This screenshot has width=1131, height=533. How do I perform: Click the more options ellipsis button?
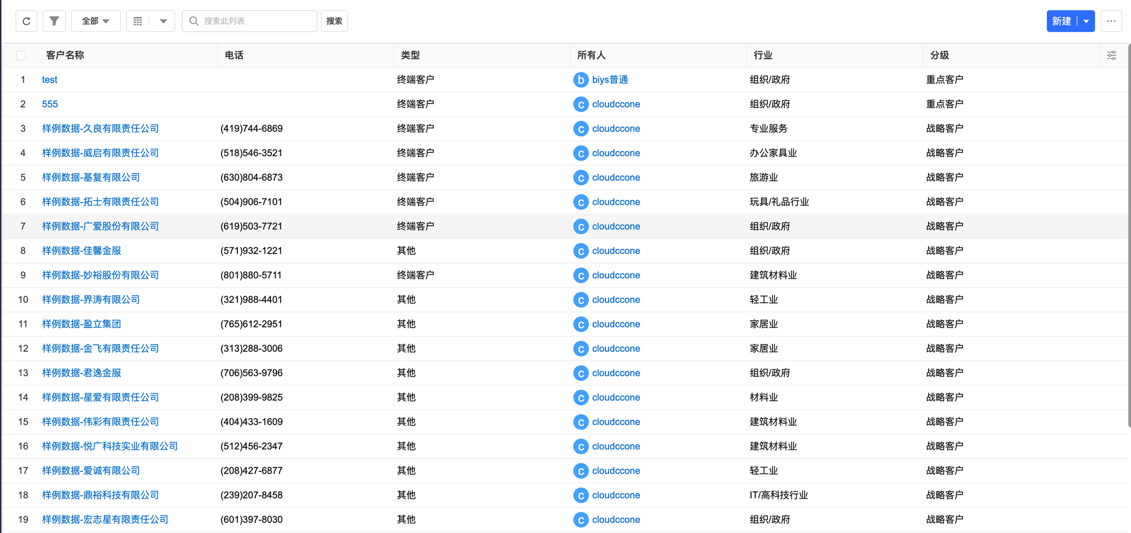click(1111, 22)
